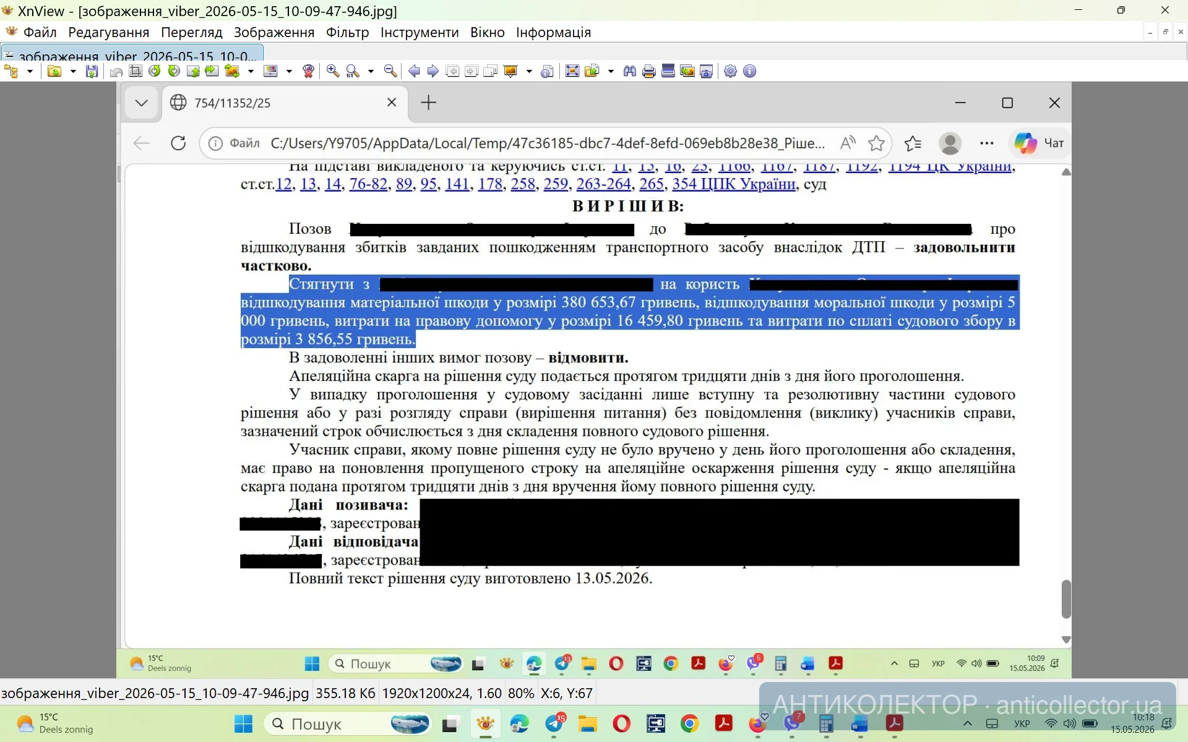Click the Save As floppy icon
Viewport: 1188px width, 742px height.
coord(92,71)
